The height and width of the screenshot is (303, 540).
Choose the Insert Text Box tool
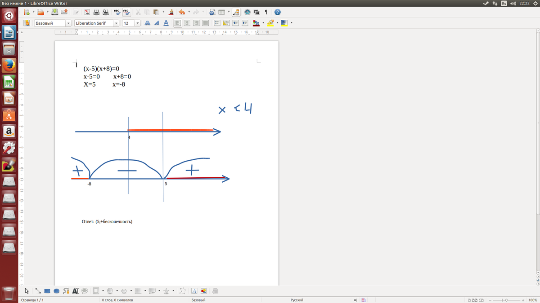pos(76,290)
